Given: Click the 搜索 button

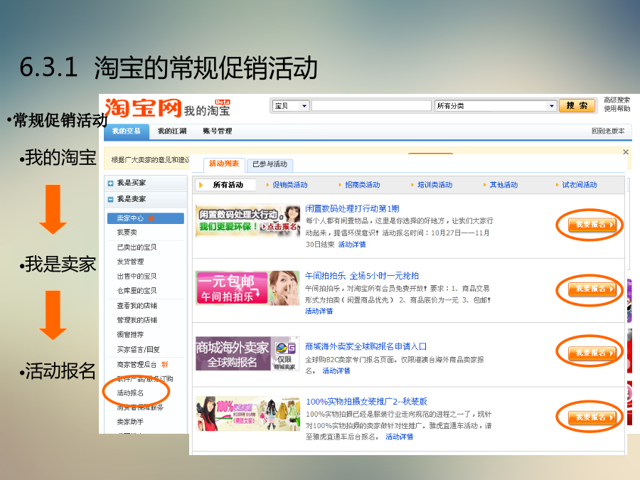Looking at the screenshot, I should 576,106.
